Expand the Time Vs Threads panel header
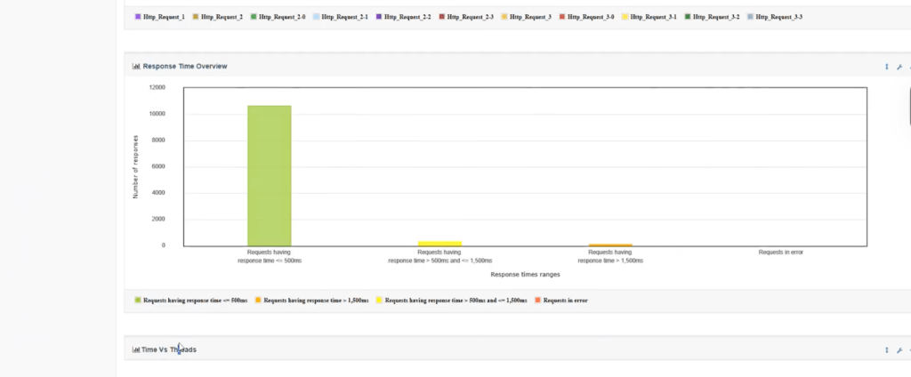The image size is (911, 377). click(x=169, y=350)
